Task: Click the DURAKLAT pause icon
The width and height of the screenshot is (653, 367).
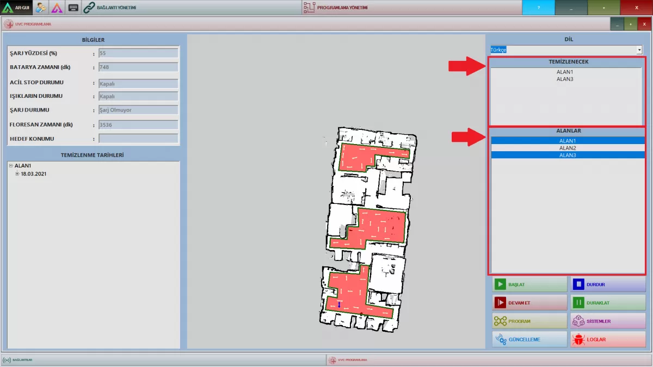Action: tap(578, 302)
